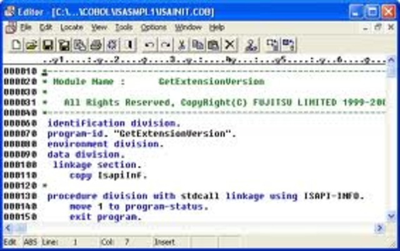Viewport: 400px width, 251px height.
Task: Click the Editor application icon in title bar
Action: (x=9, y=11)
